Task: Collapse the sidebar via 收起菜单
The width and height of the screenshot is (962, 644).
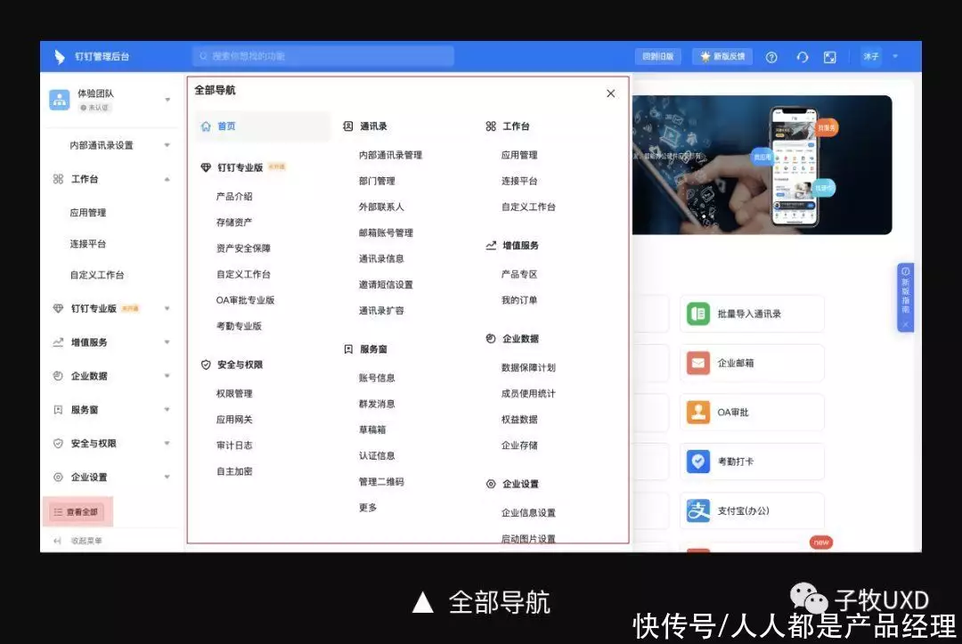Action: click(x=78, y=541)
